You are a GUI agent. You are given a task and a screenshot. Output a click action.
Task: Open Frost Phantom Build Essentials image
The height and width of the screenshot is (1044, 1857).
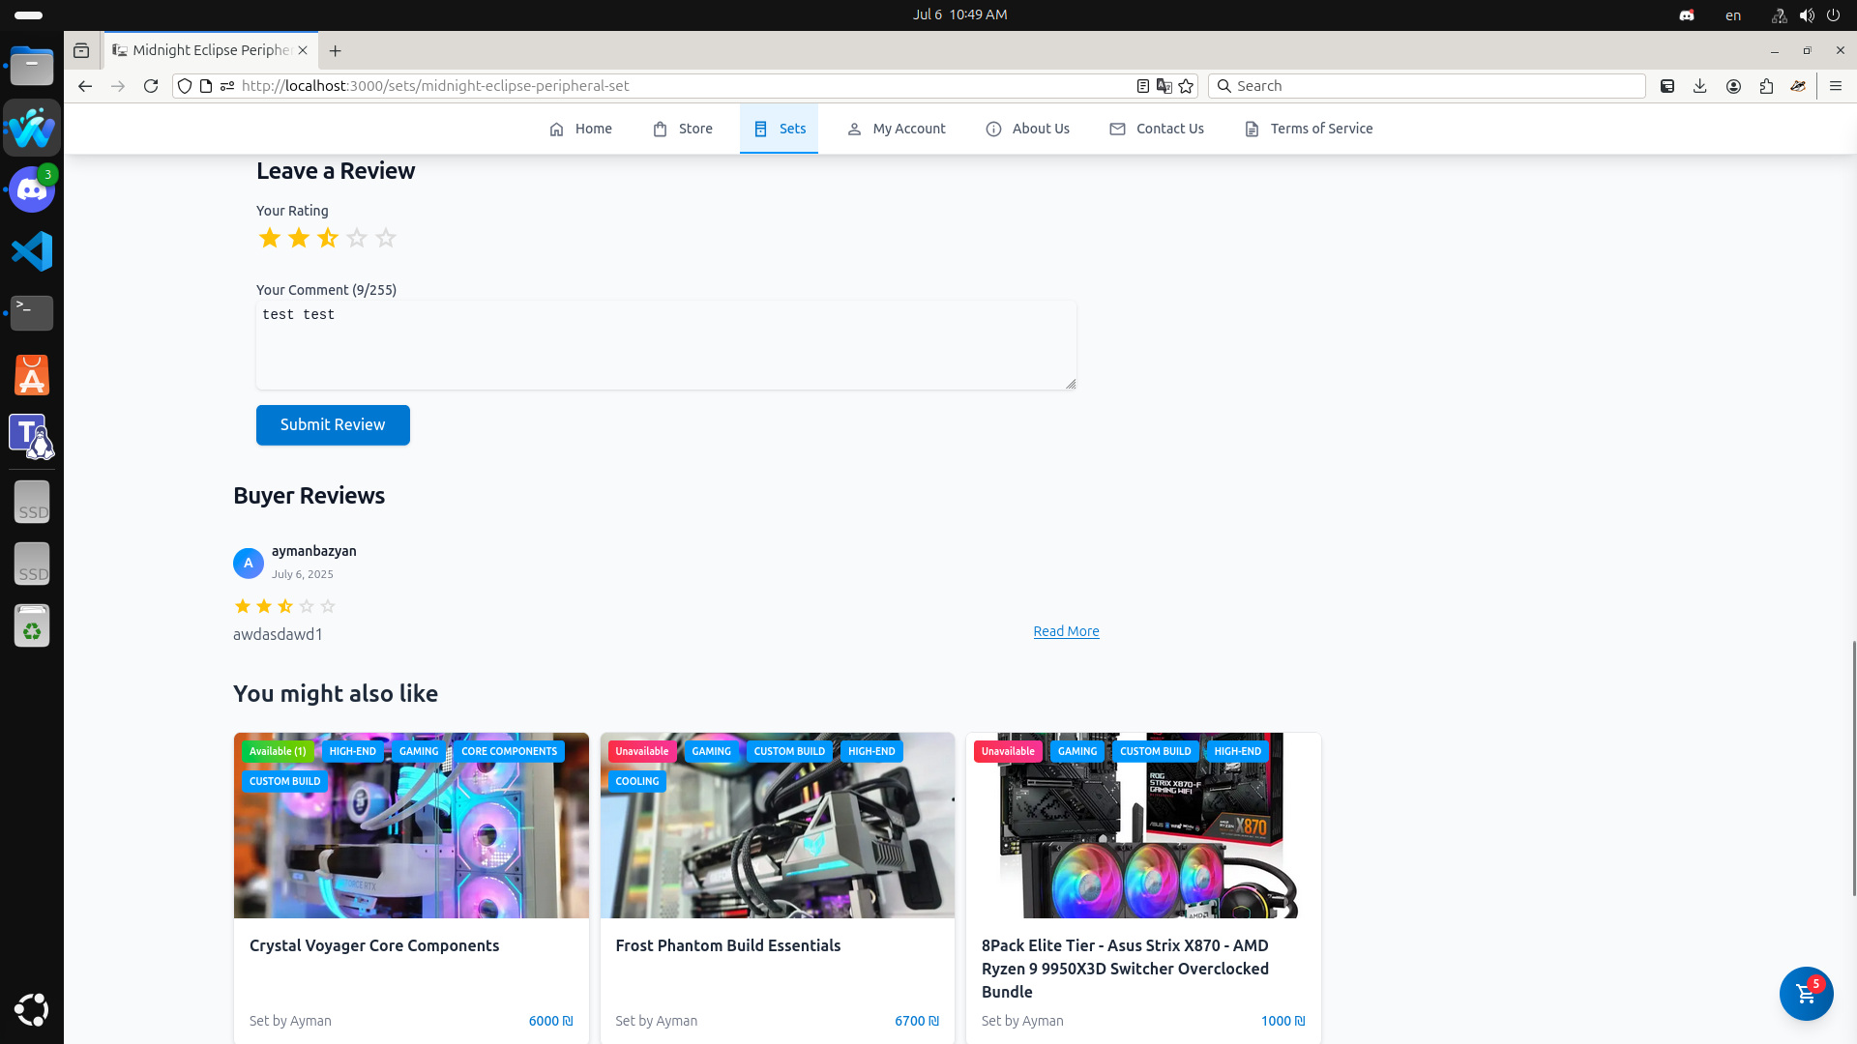[x=778, y=826]
